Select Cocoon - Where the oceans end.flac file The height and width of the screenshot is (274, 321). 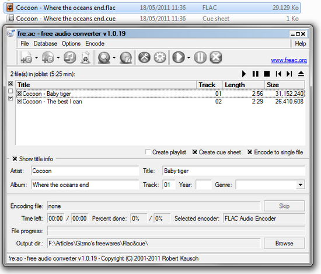tap(152, 8)
